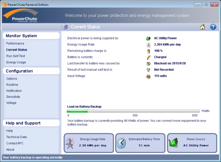Image resolution: width=221 pixels, height=162 pixels.
Task: Click the Load on Battery Backup progress bar
Action: click(x=133, y=111)
